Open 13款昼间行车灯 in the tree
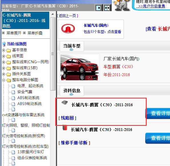170x166 pixels. coord(31,152)
